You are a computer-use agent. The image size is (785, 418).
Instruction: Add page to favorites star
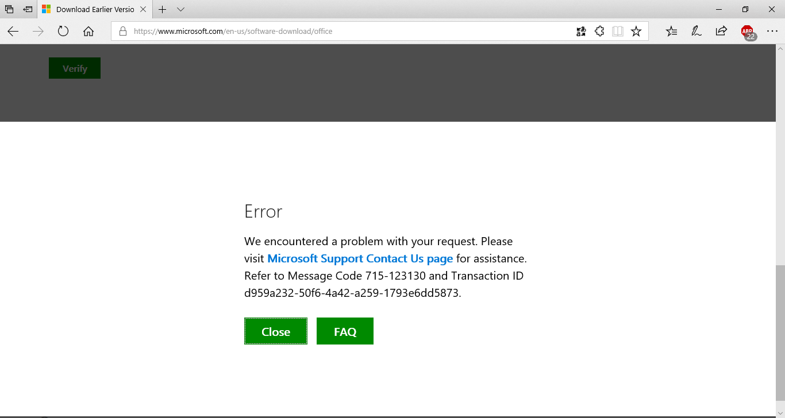click(636, 32)
